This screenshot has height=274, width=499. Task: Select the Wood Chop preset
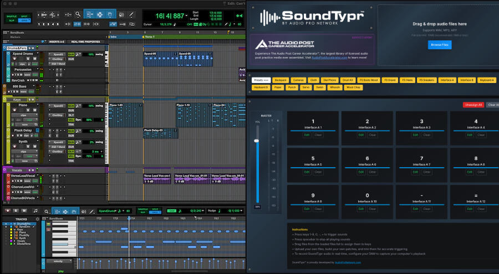[353, 87]
